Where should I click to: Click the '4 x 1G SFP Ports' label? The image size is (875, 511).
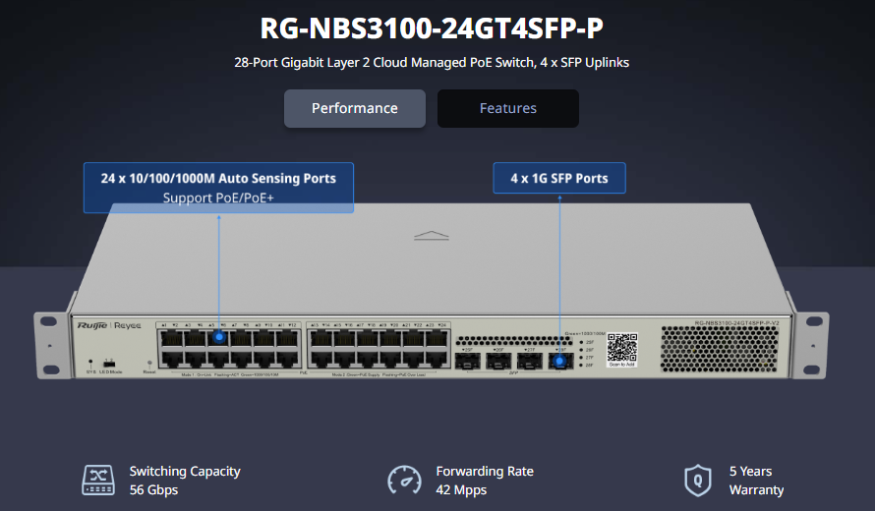pyautogui.click(x=559, y=178)
